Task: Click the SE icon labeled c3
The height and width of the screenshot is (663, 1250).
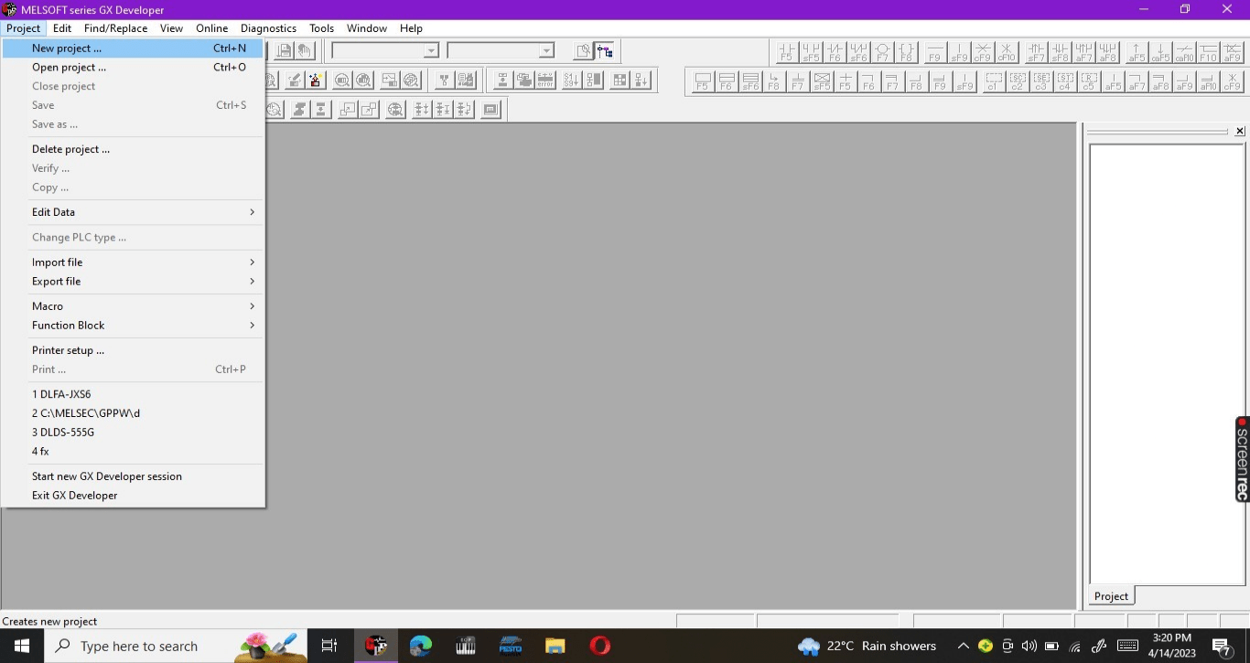Action: tap(1041, 81)
